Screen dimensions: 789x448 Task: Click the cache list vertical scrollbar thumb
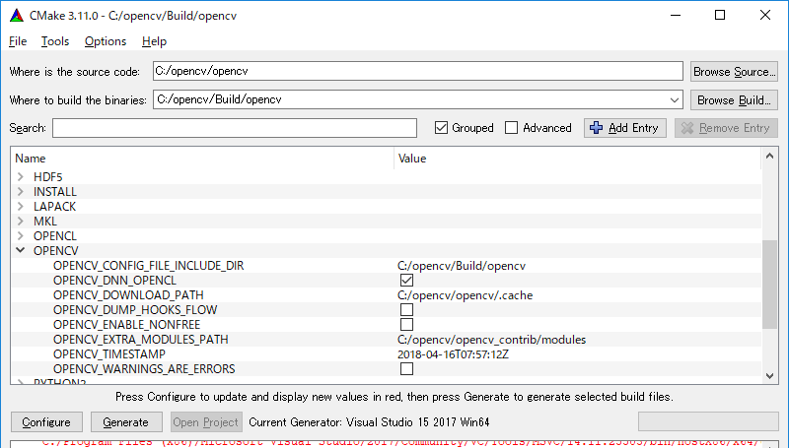[x=769, y=285]
